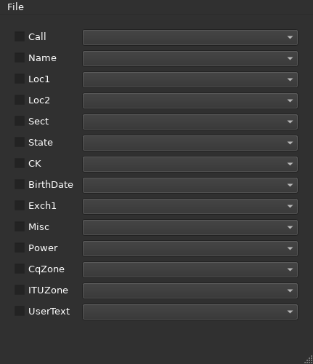Image resolution: width=313 pixels, height=364 pixels.
Task: Open the ITUZone dropdown arrow
Action: [x=290, y=290]
